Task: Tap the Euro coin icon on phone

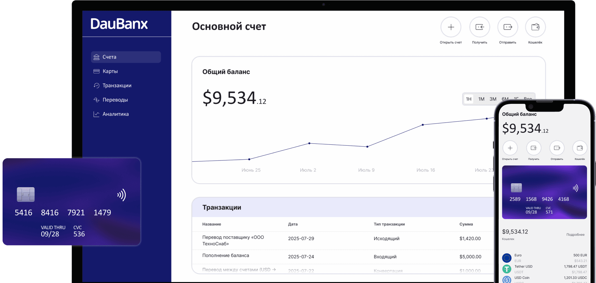Action: click(x=507, y=258)
